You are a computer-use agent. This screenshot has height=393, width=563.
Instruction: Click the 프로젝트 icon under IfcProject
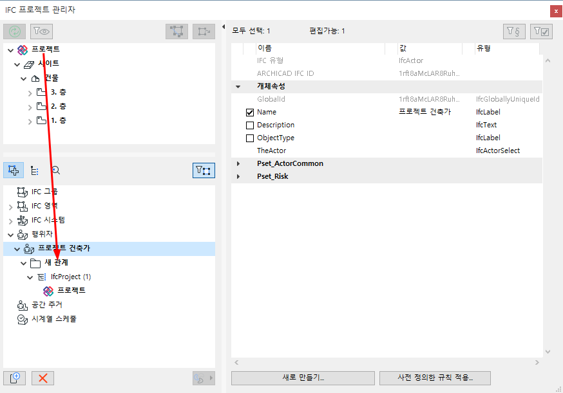pyautogui.click(x=48, y=291)
